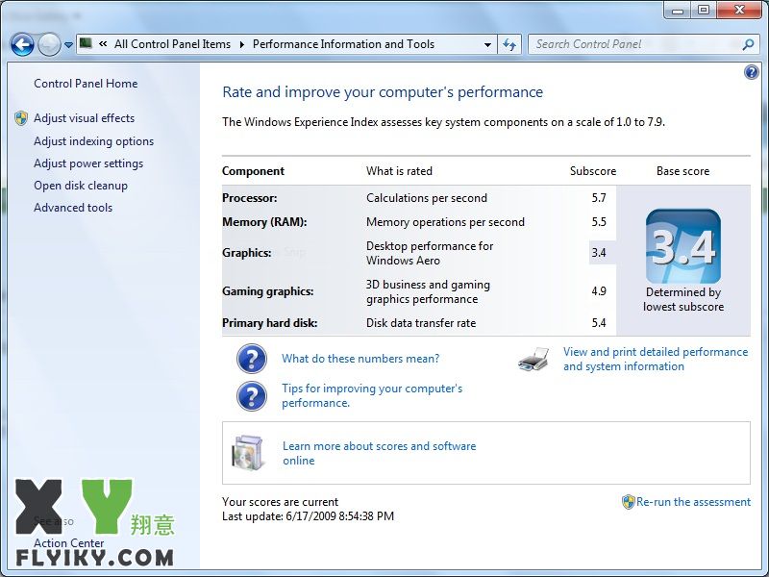Click the shield icon beside Re-run the assessment
Viewport: 769px width, 577px height.
[629, 502]
